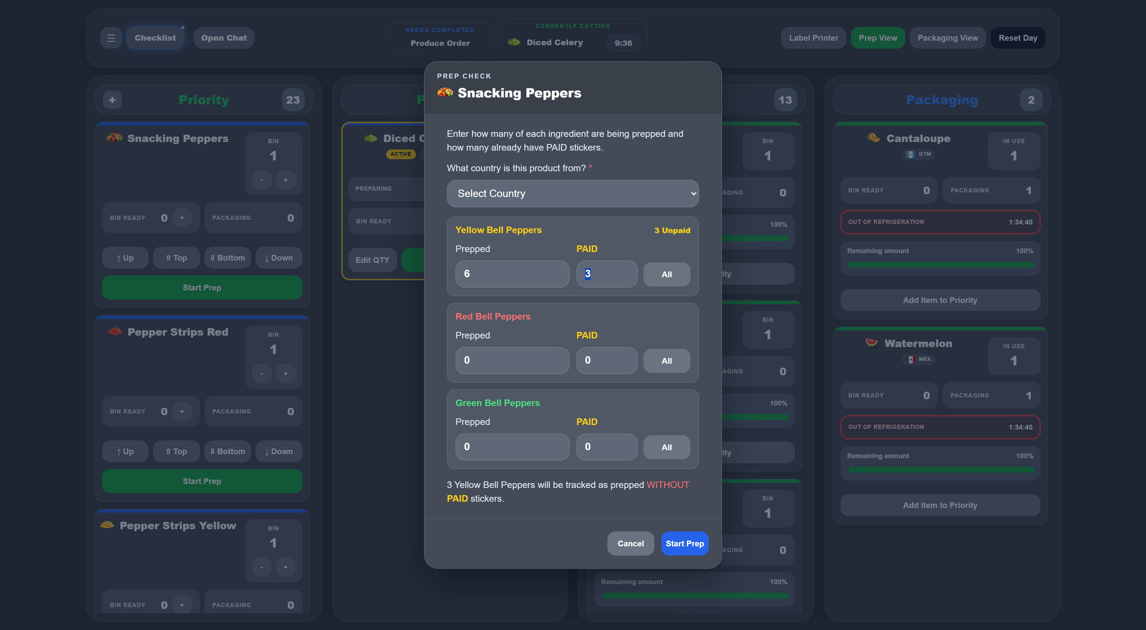Add bin ready for Pepper Strips Red
The height and width of the screenshot is (630, 1146).
[x=182, y=411]
